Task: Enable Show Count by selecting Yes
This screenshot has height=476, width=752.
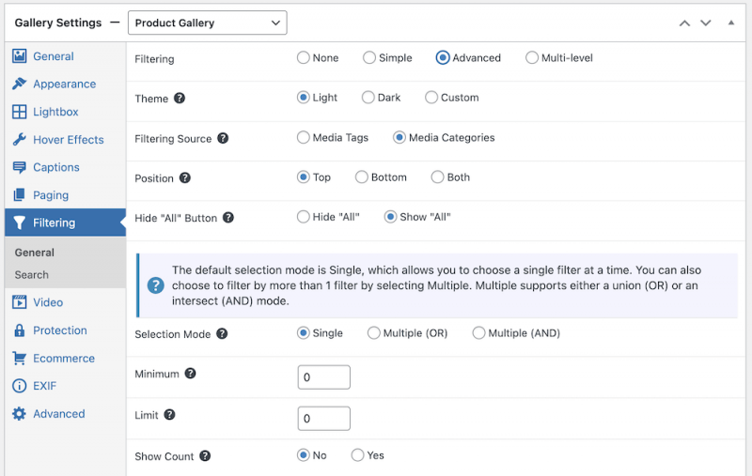Action: (358, 455)
